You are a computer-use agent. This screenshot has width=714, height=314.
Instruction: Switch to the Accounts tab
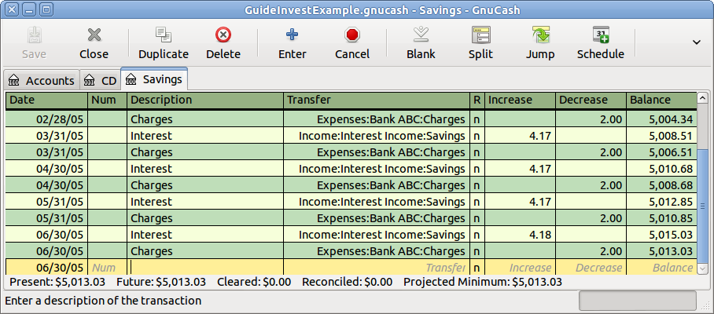[x=41, y=81]
